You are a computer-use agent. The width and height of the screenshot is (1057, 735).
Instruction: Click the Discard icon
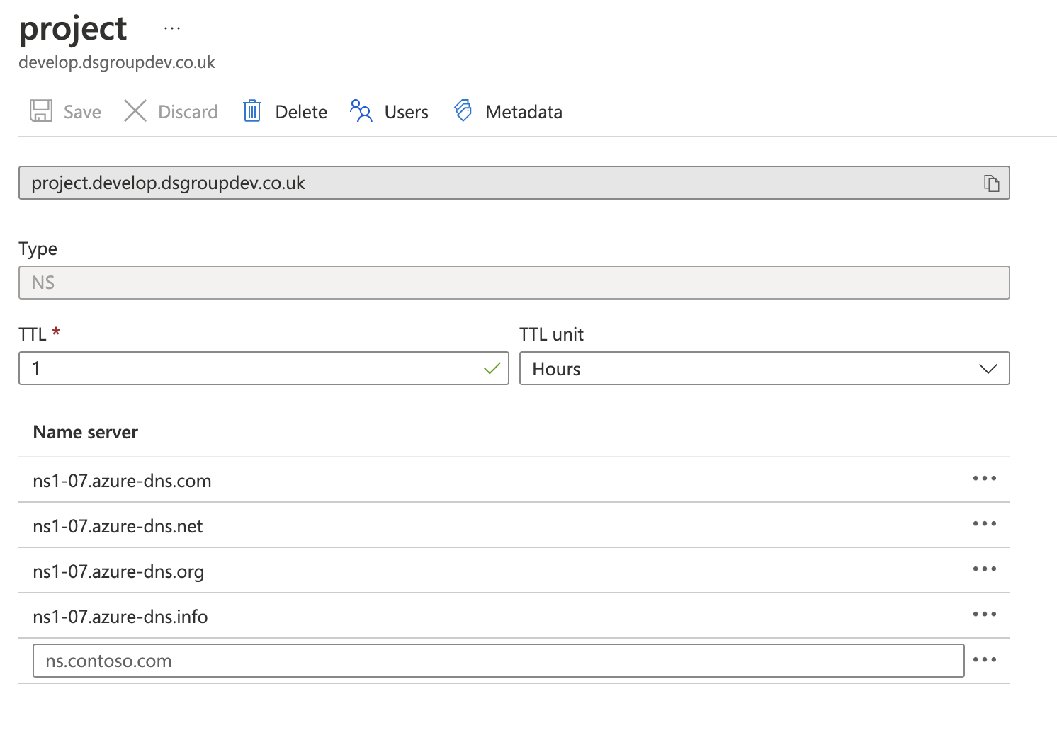click(135, 110)
